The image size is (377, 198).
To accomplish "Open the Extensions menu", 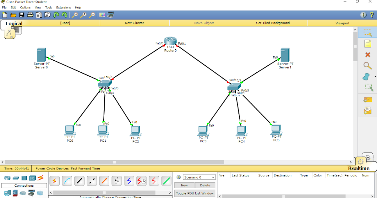I will click(x=63, y=7).
